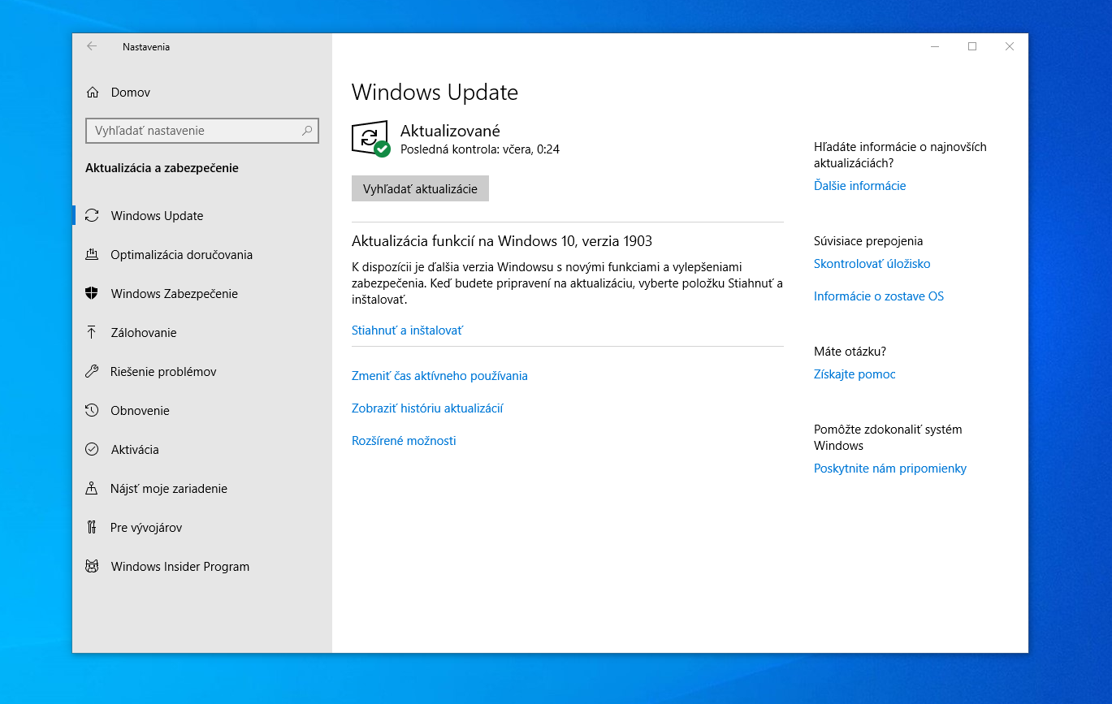Viewport: 1112px width, 704px height.
Task: Click Aktualizácia funkcií na Windows 10 heading
Action: click(x=502, y=241)
